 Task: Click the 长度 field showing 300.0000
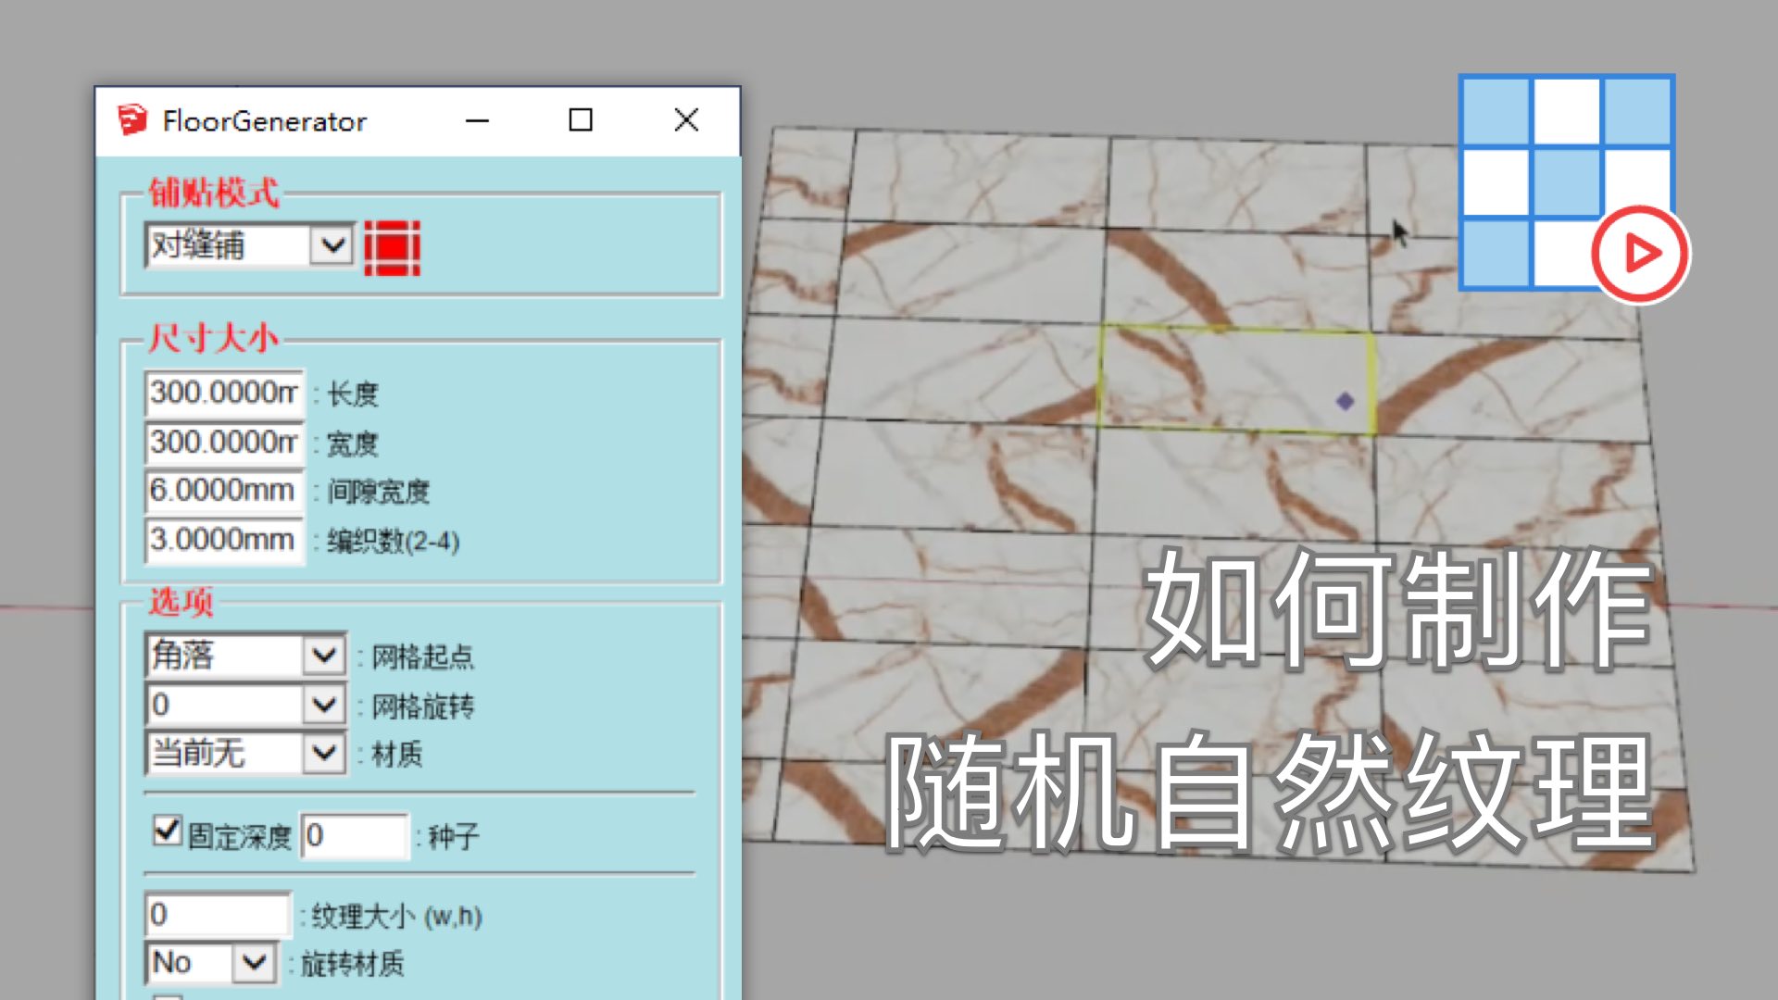(x=222, y=393)
